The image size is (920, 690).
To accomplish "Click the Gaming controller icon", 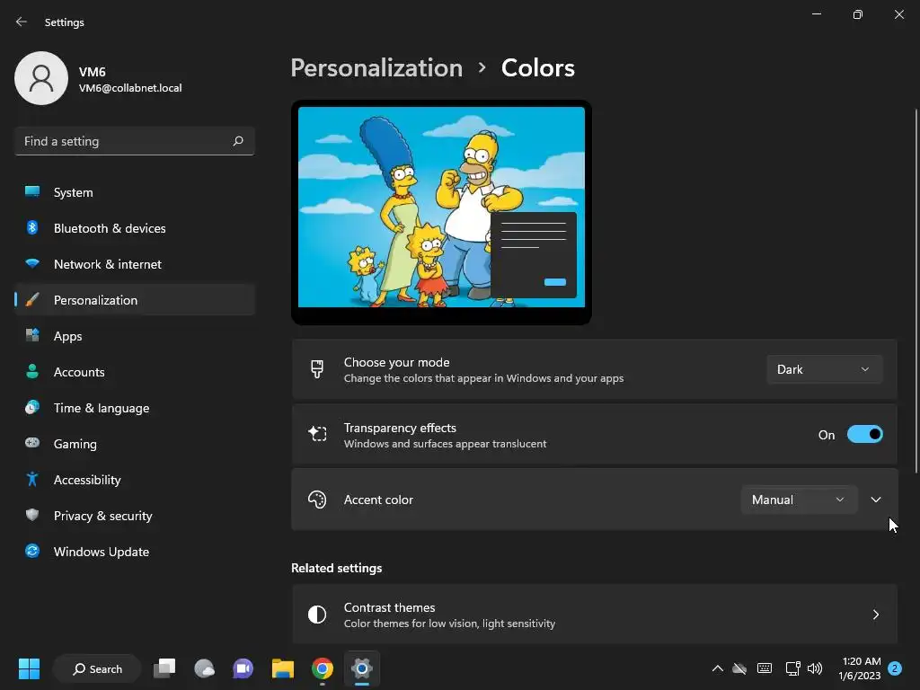I will 32,443.
